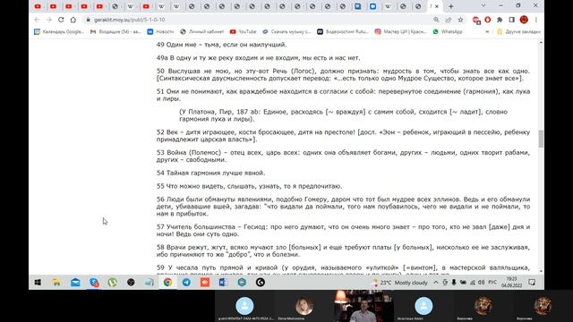
Task: Open the green uTorrent taskbar icon
Action: 112,283
